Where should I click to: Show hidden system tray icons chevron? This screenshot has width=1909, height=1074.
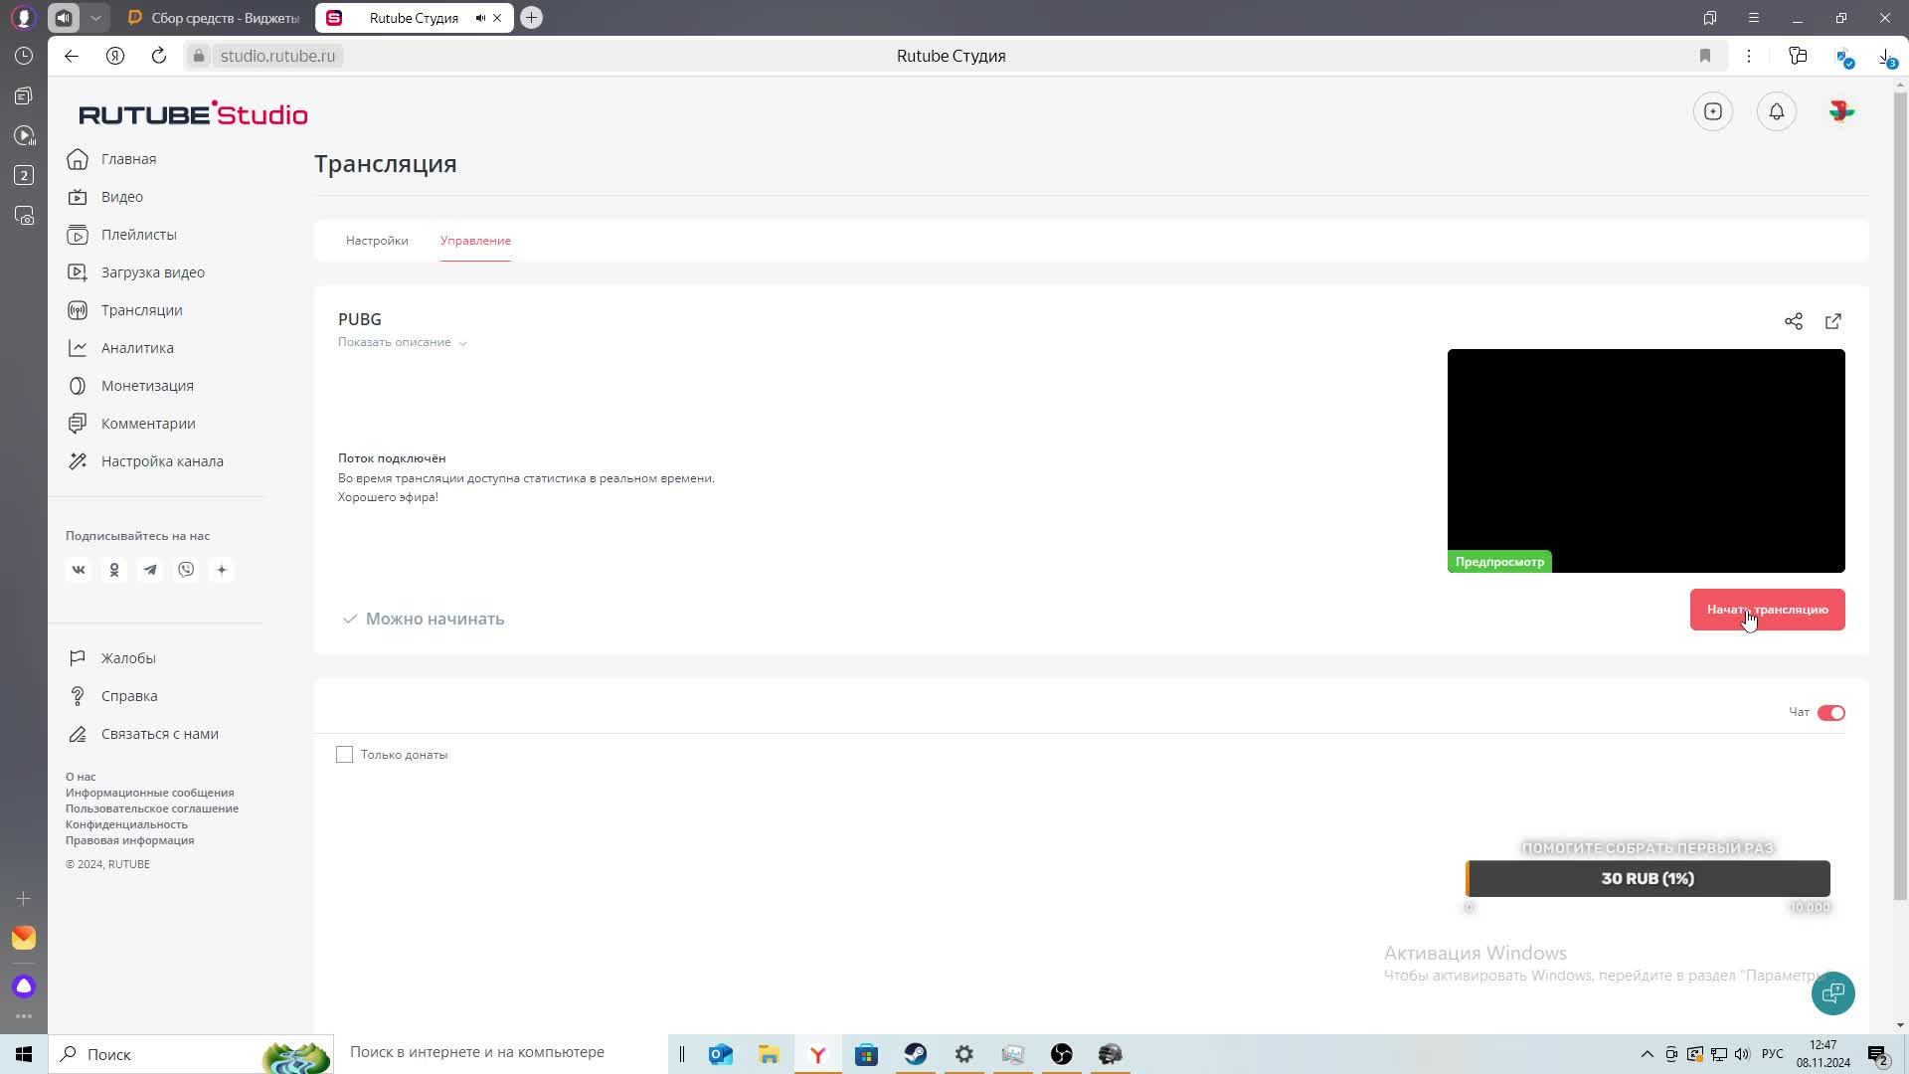point(1647,1054)
